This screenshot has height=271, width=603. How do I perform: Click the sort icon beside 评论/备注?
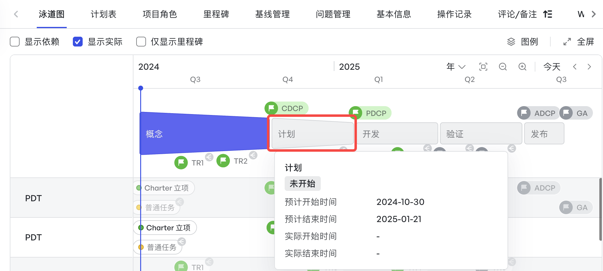tap(548, 14)
